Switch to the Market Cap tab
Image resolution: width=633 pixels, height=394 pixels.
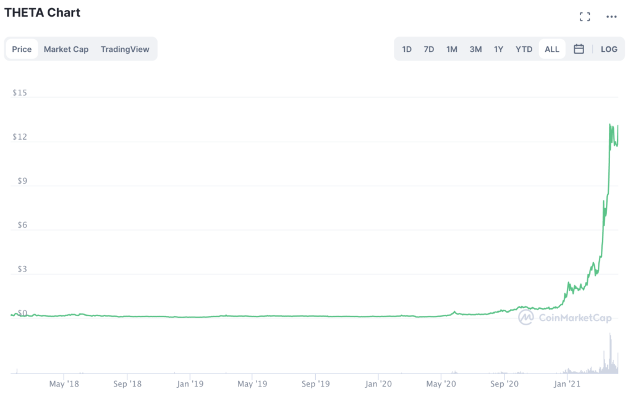point(66,49)
